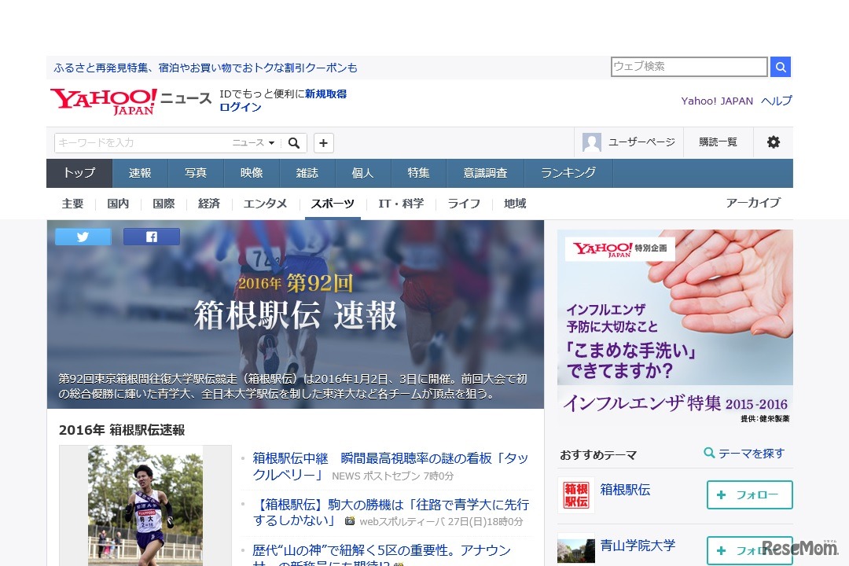Open the ランキング section
The width and height of the screenshot is (849, 566).
click(568, 172)
